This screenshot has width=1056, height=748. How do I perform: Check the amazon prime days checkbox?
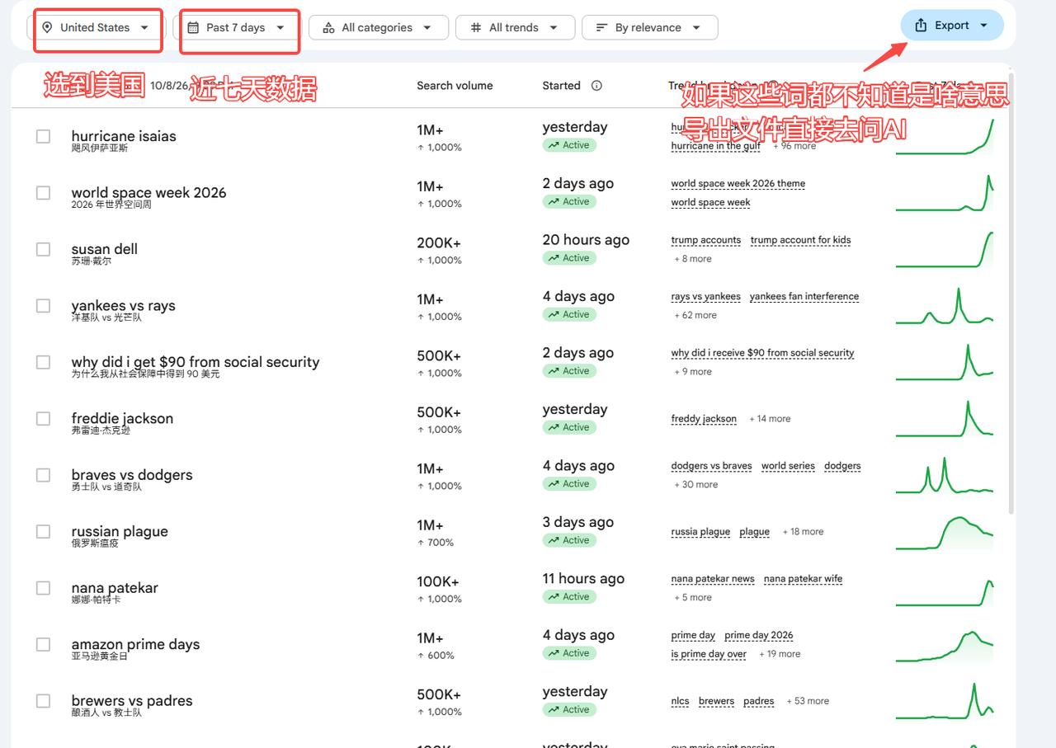(44, 645)
